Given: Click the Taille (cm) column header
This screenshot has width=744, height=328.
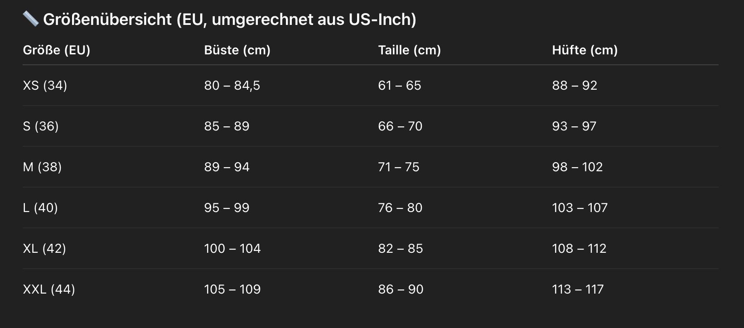Looking at the screenshot, I should click(409, 50).
